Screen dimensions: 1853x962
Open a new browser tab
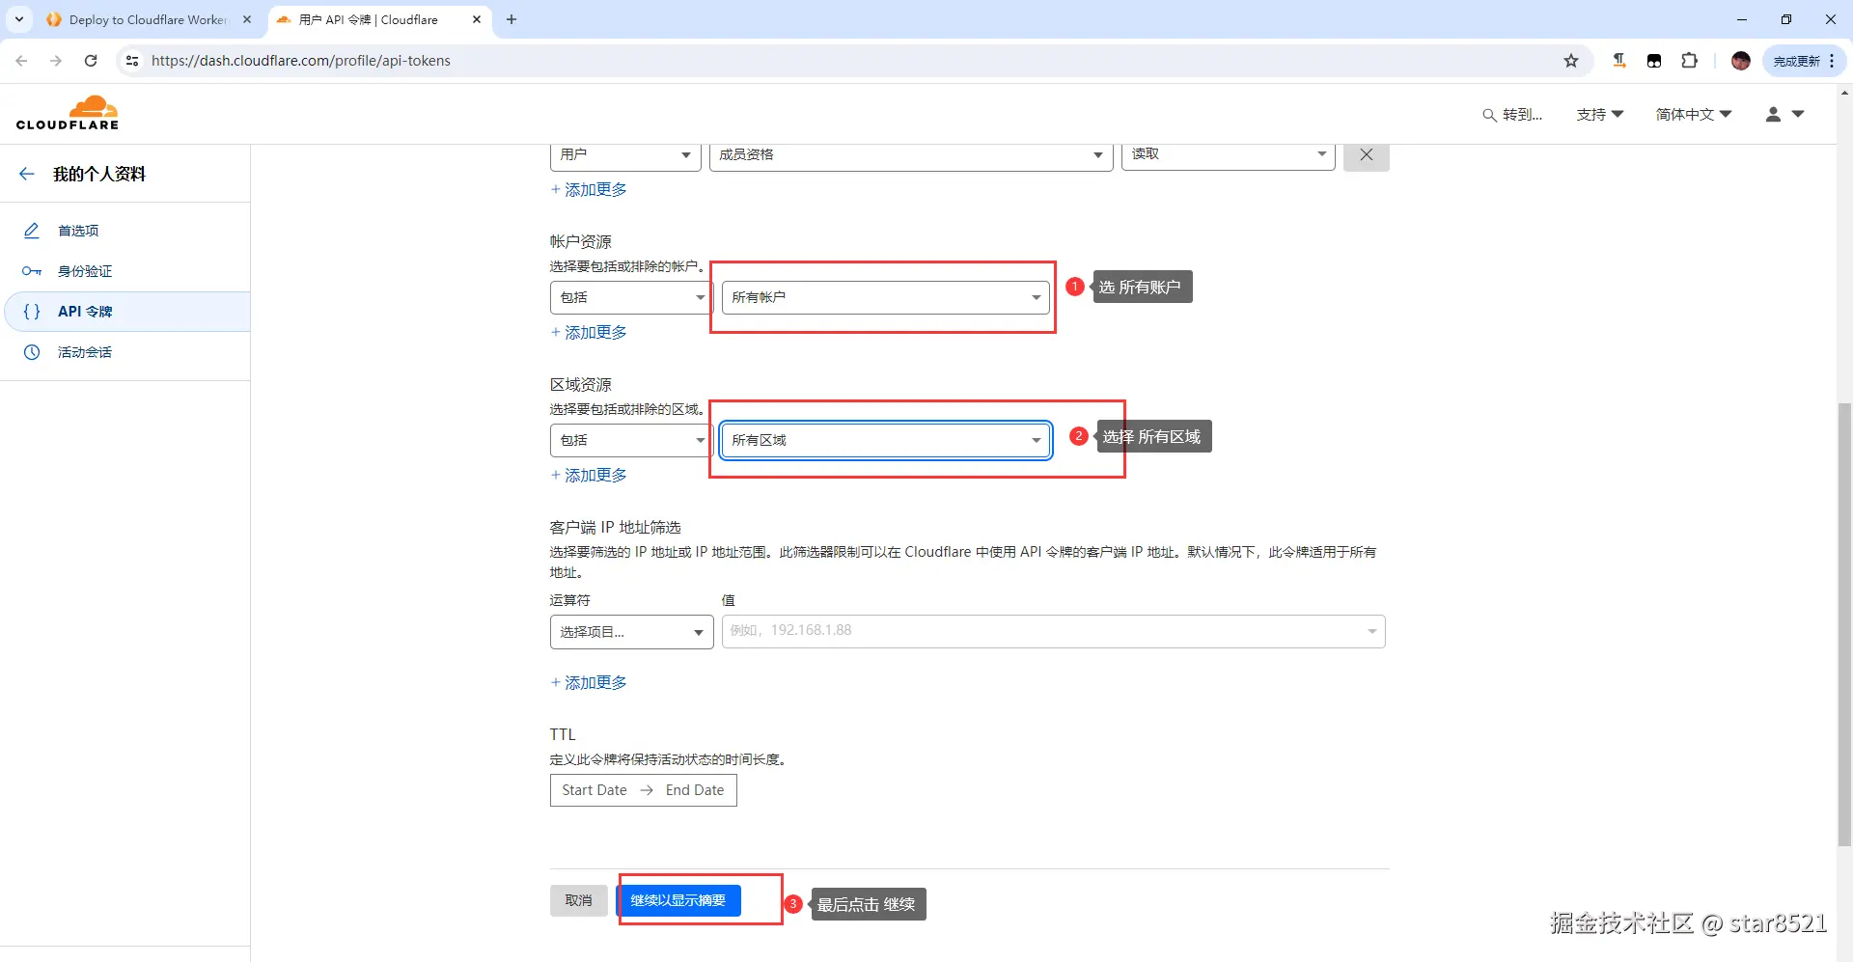(x=512, y=19)
